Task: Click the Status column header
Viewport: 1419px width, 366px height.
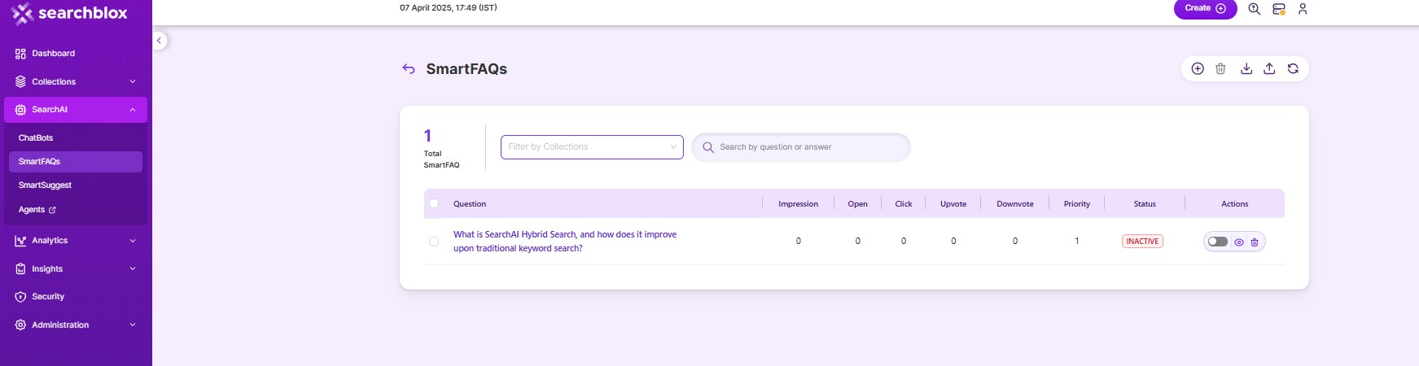Action: (1145, 204)
